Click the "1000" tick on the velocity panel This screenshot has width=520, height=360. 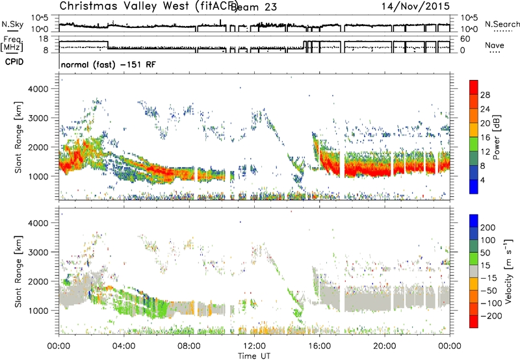tap(38, 311)
